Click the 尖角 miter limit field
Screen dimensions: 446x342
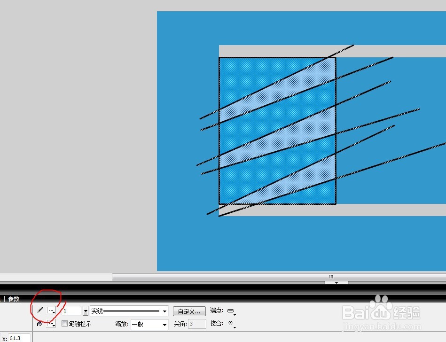[x=197, y=324]
